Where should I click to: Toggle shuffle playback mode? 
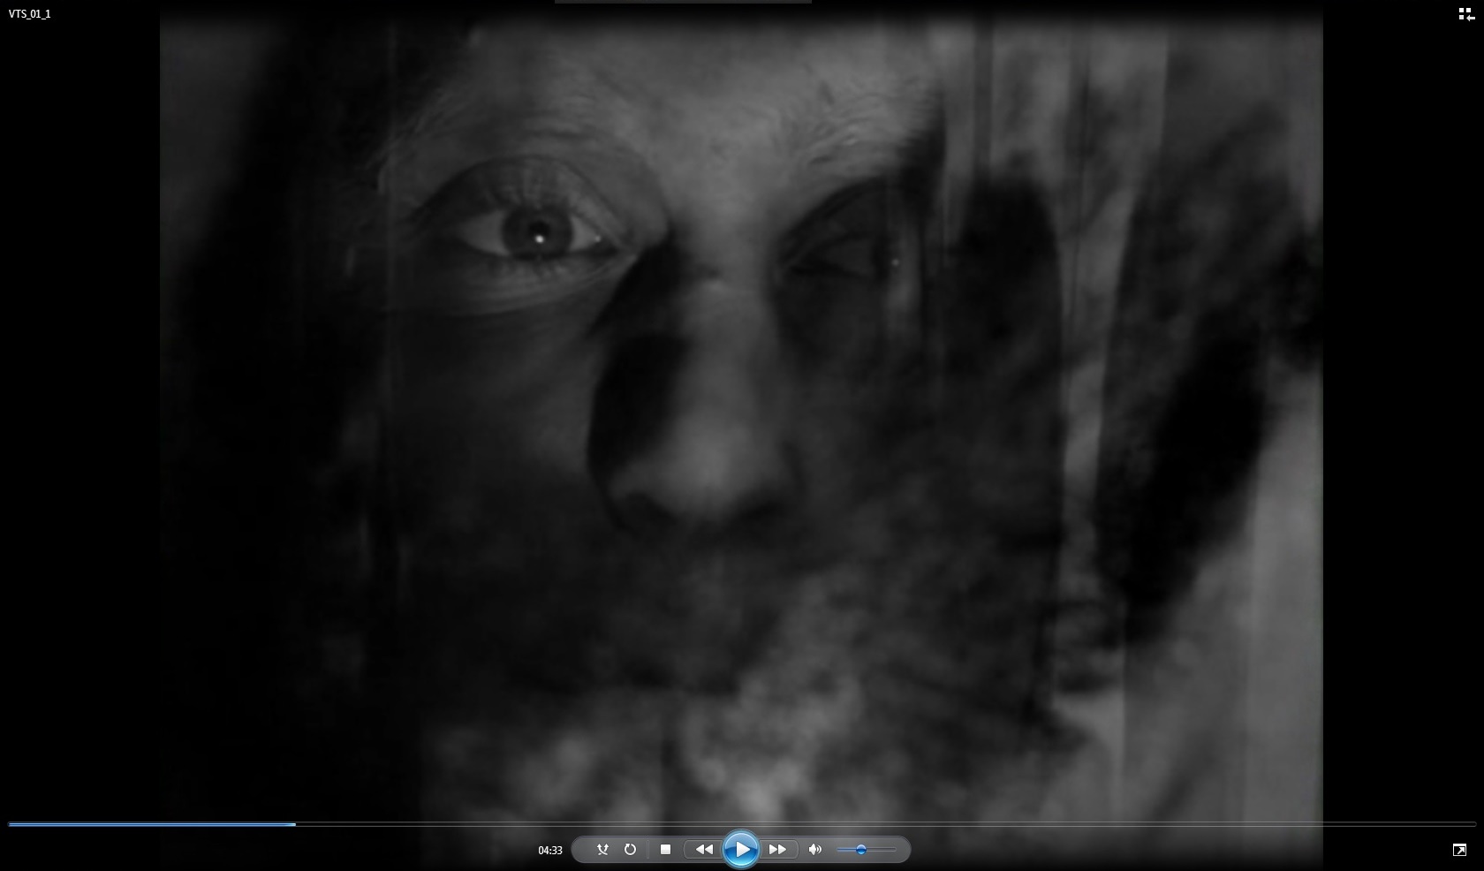(602, 850)
